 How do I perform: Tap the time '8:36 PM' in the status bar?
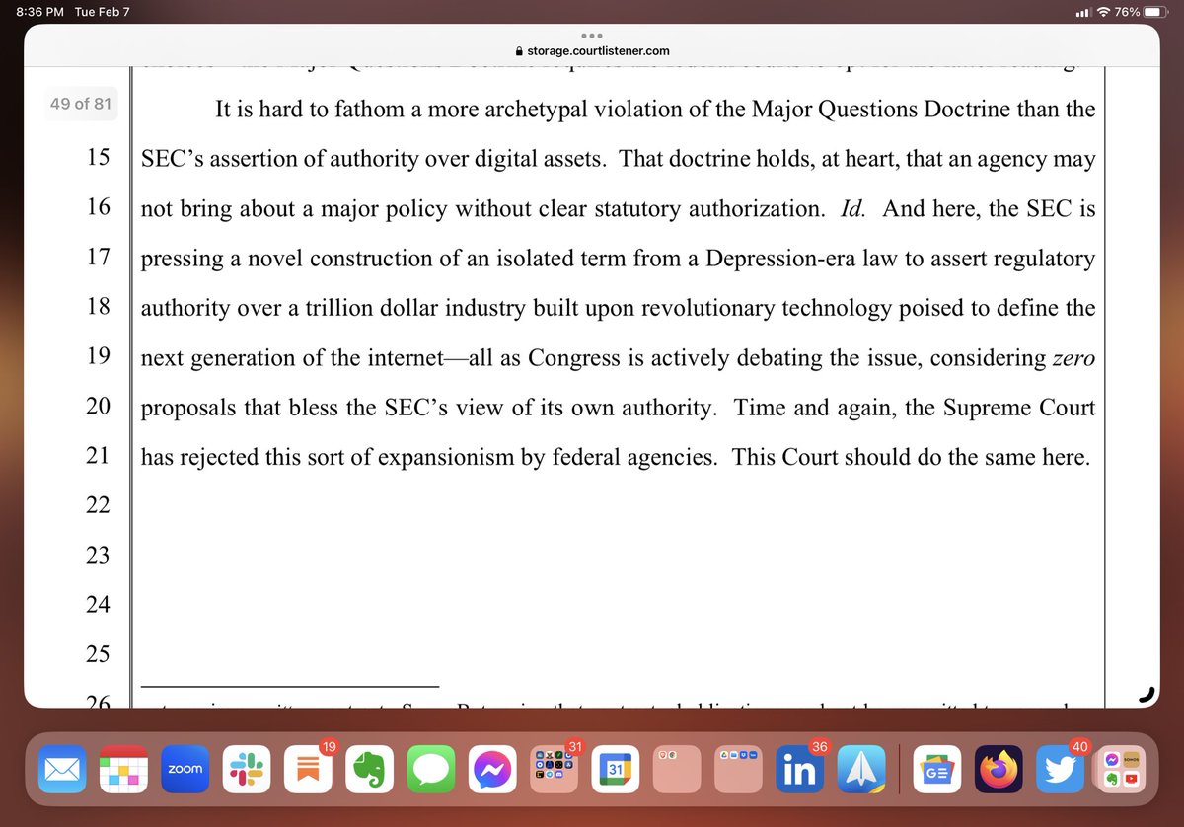point(39,12)
